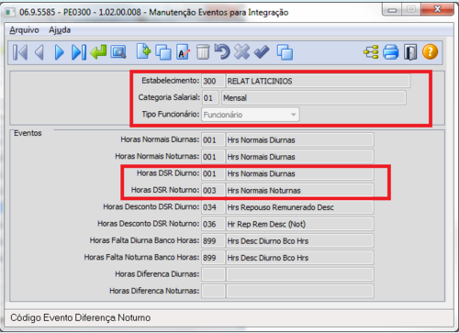Open the Ajuda menu
This screenshot has height=333, width=459.
click(x=60, y=30)
